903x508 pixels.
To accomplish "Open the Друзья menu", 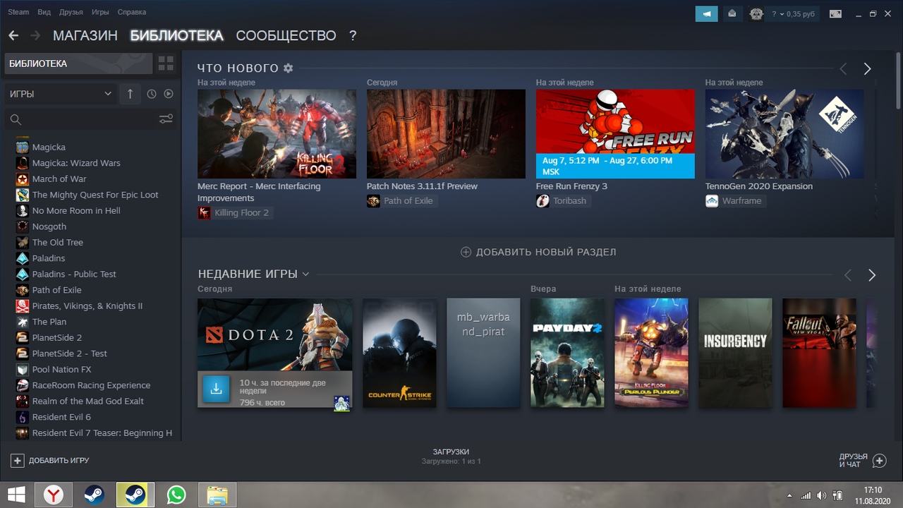I will click(x=71, y=12).
